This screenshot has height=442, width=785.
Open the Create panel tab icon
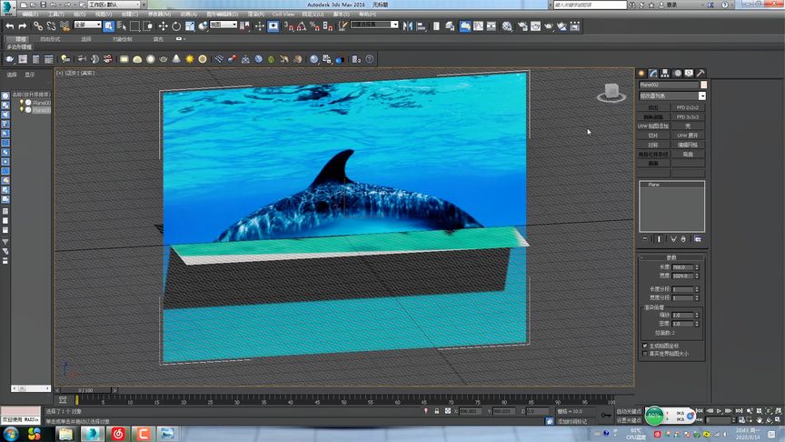[x=641, y=73]
